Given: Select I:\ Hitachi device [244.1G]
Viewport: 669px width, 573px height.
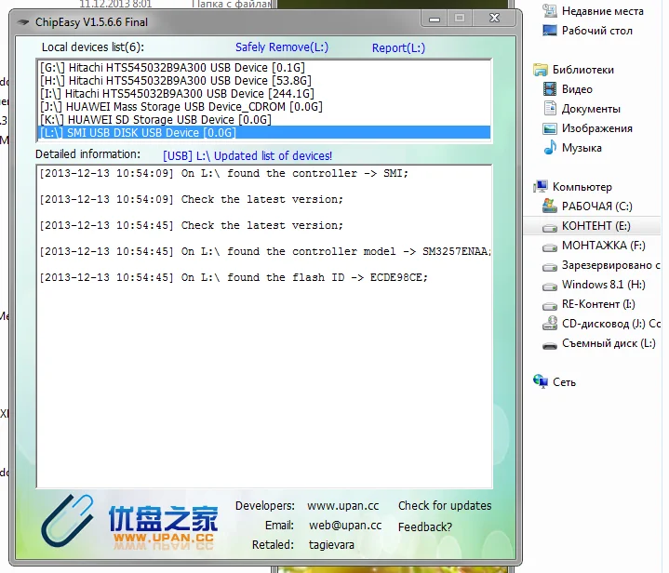Looking at the screenshot, I should [264, 93].
